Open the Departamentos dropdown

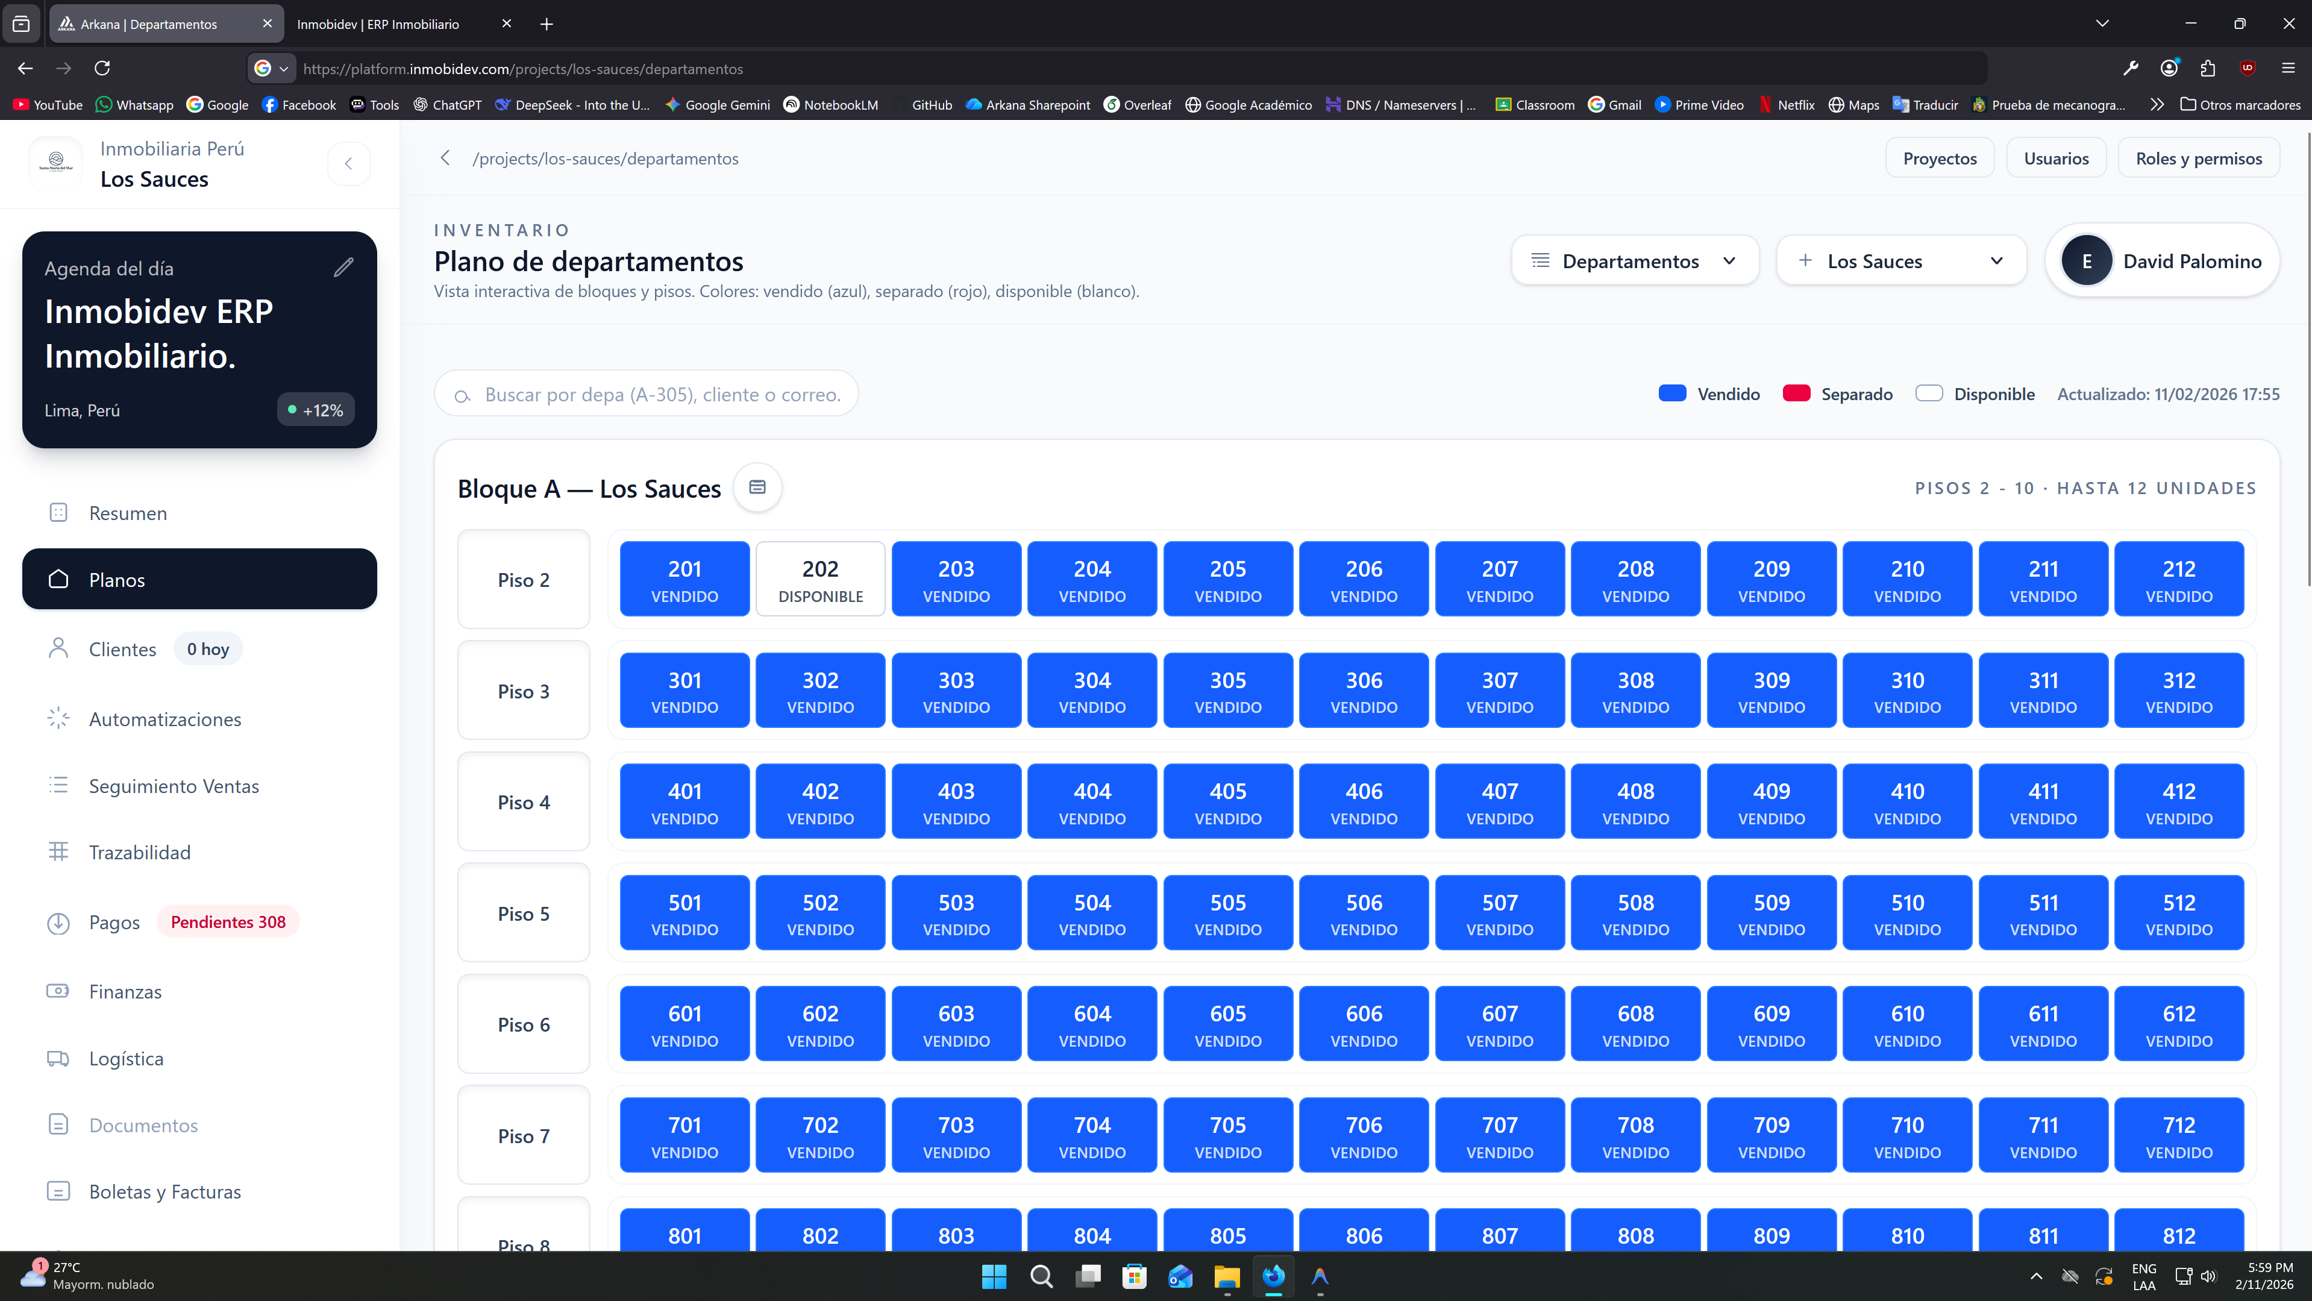1634,260
